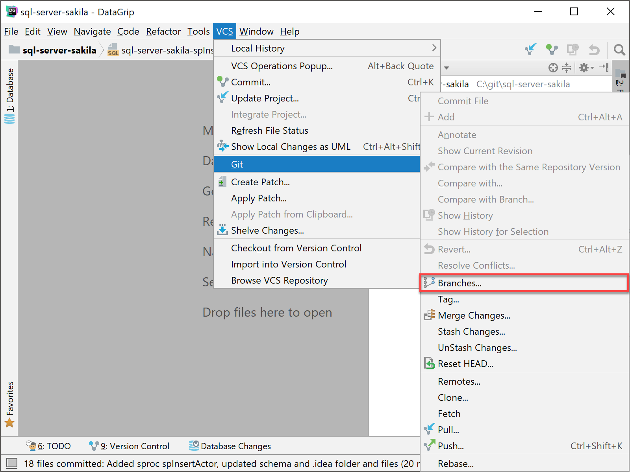Expand the Local History submenu

pyautogui.click(x=327, y=48)
